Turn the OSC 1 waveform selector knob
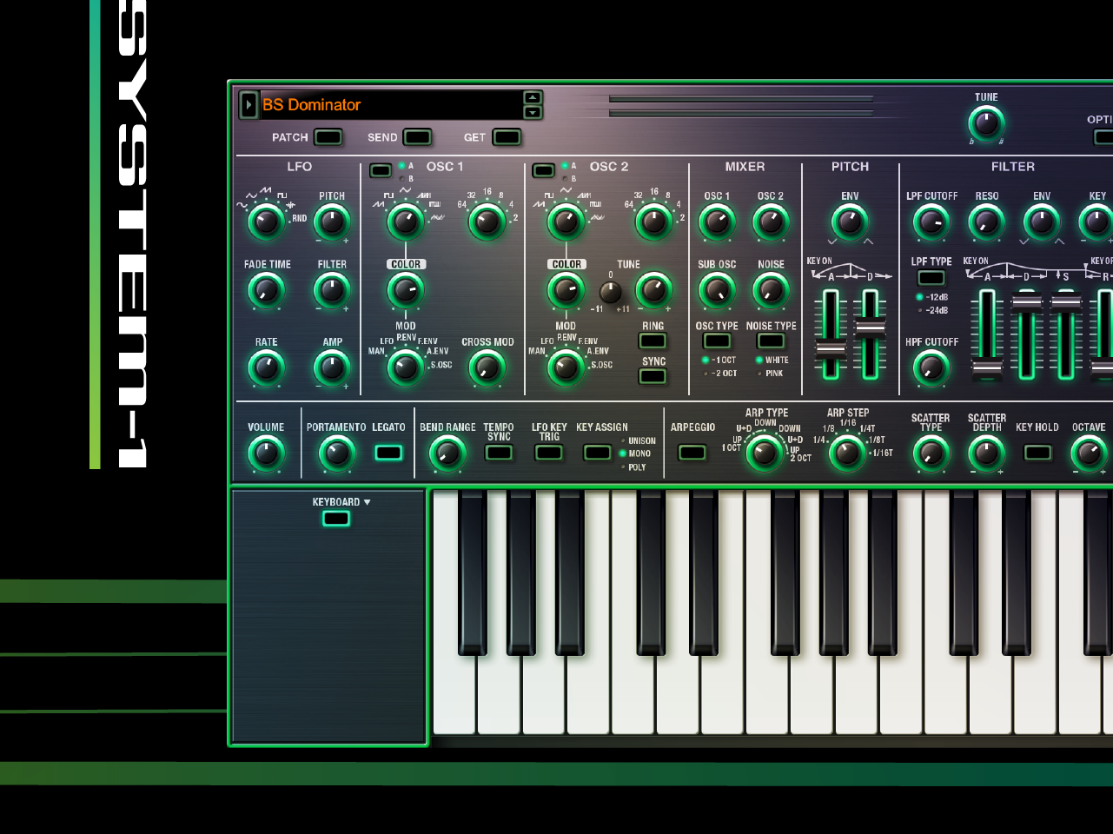Viewport: 1113px width, 834px height. point(405,222)
